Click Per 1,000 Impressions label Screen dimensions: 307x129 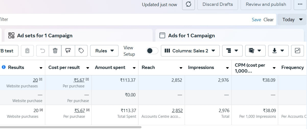click(x=258, y=116)
